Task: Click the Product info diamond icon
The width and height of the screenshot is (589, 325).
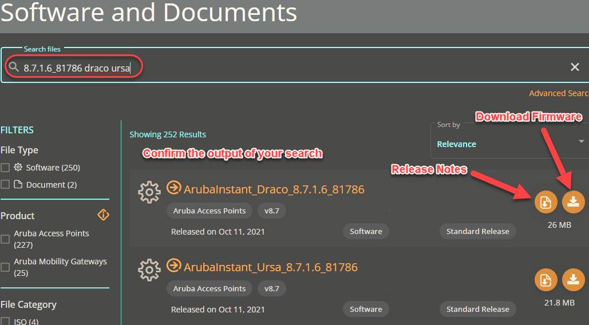Action: click(103, 215)
